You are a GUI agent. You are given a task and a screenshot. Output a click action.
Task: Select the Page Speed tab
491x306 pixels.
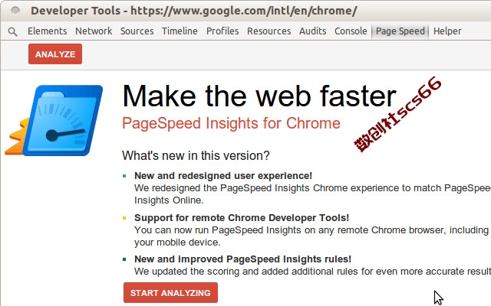click(400, 31)
